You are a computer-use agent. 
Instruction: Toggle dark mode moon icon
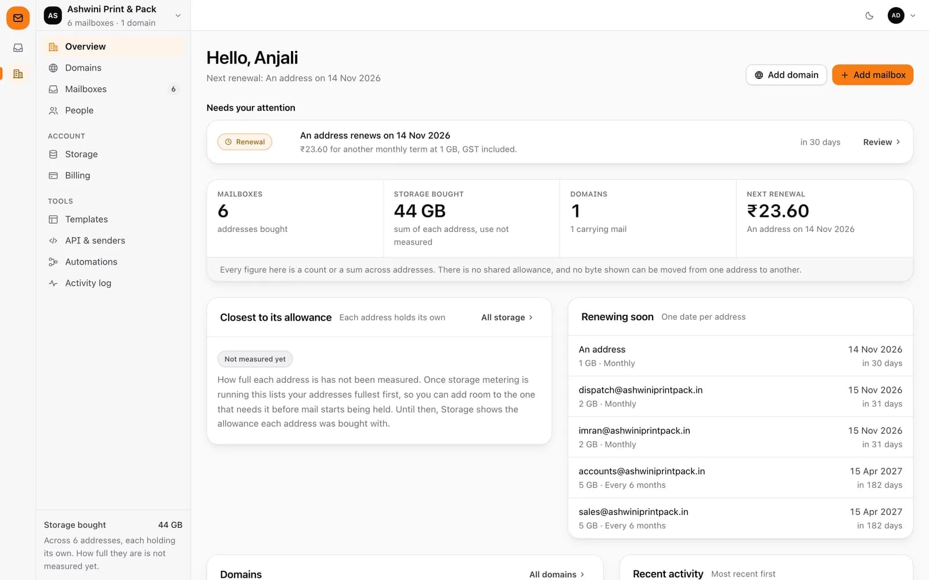point(869,16)
